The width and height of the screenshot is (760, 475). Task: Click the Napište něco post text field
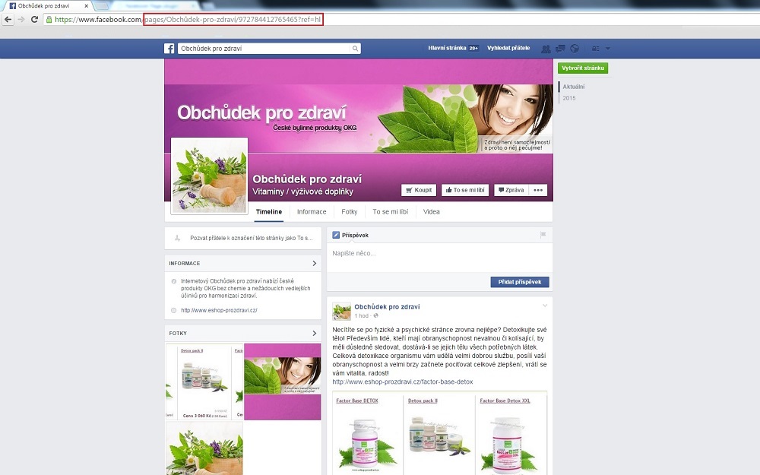[x=439, y=254]
